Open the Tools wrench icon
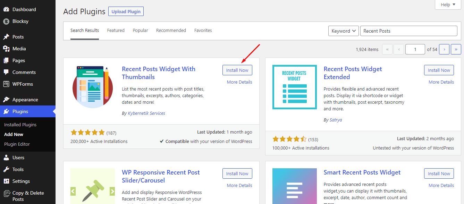 coord(6,169)
